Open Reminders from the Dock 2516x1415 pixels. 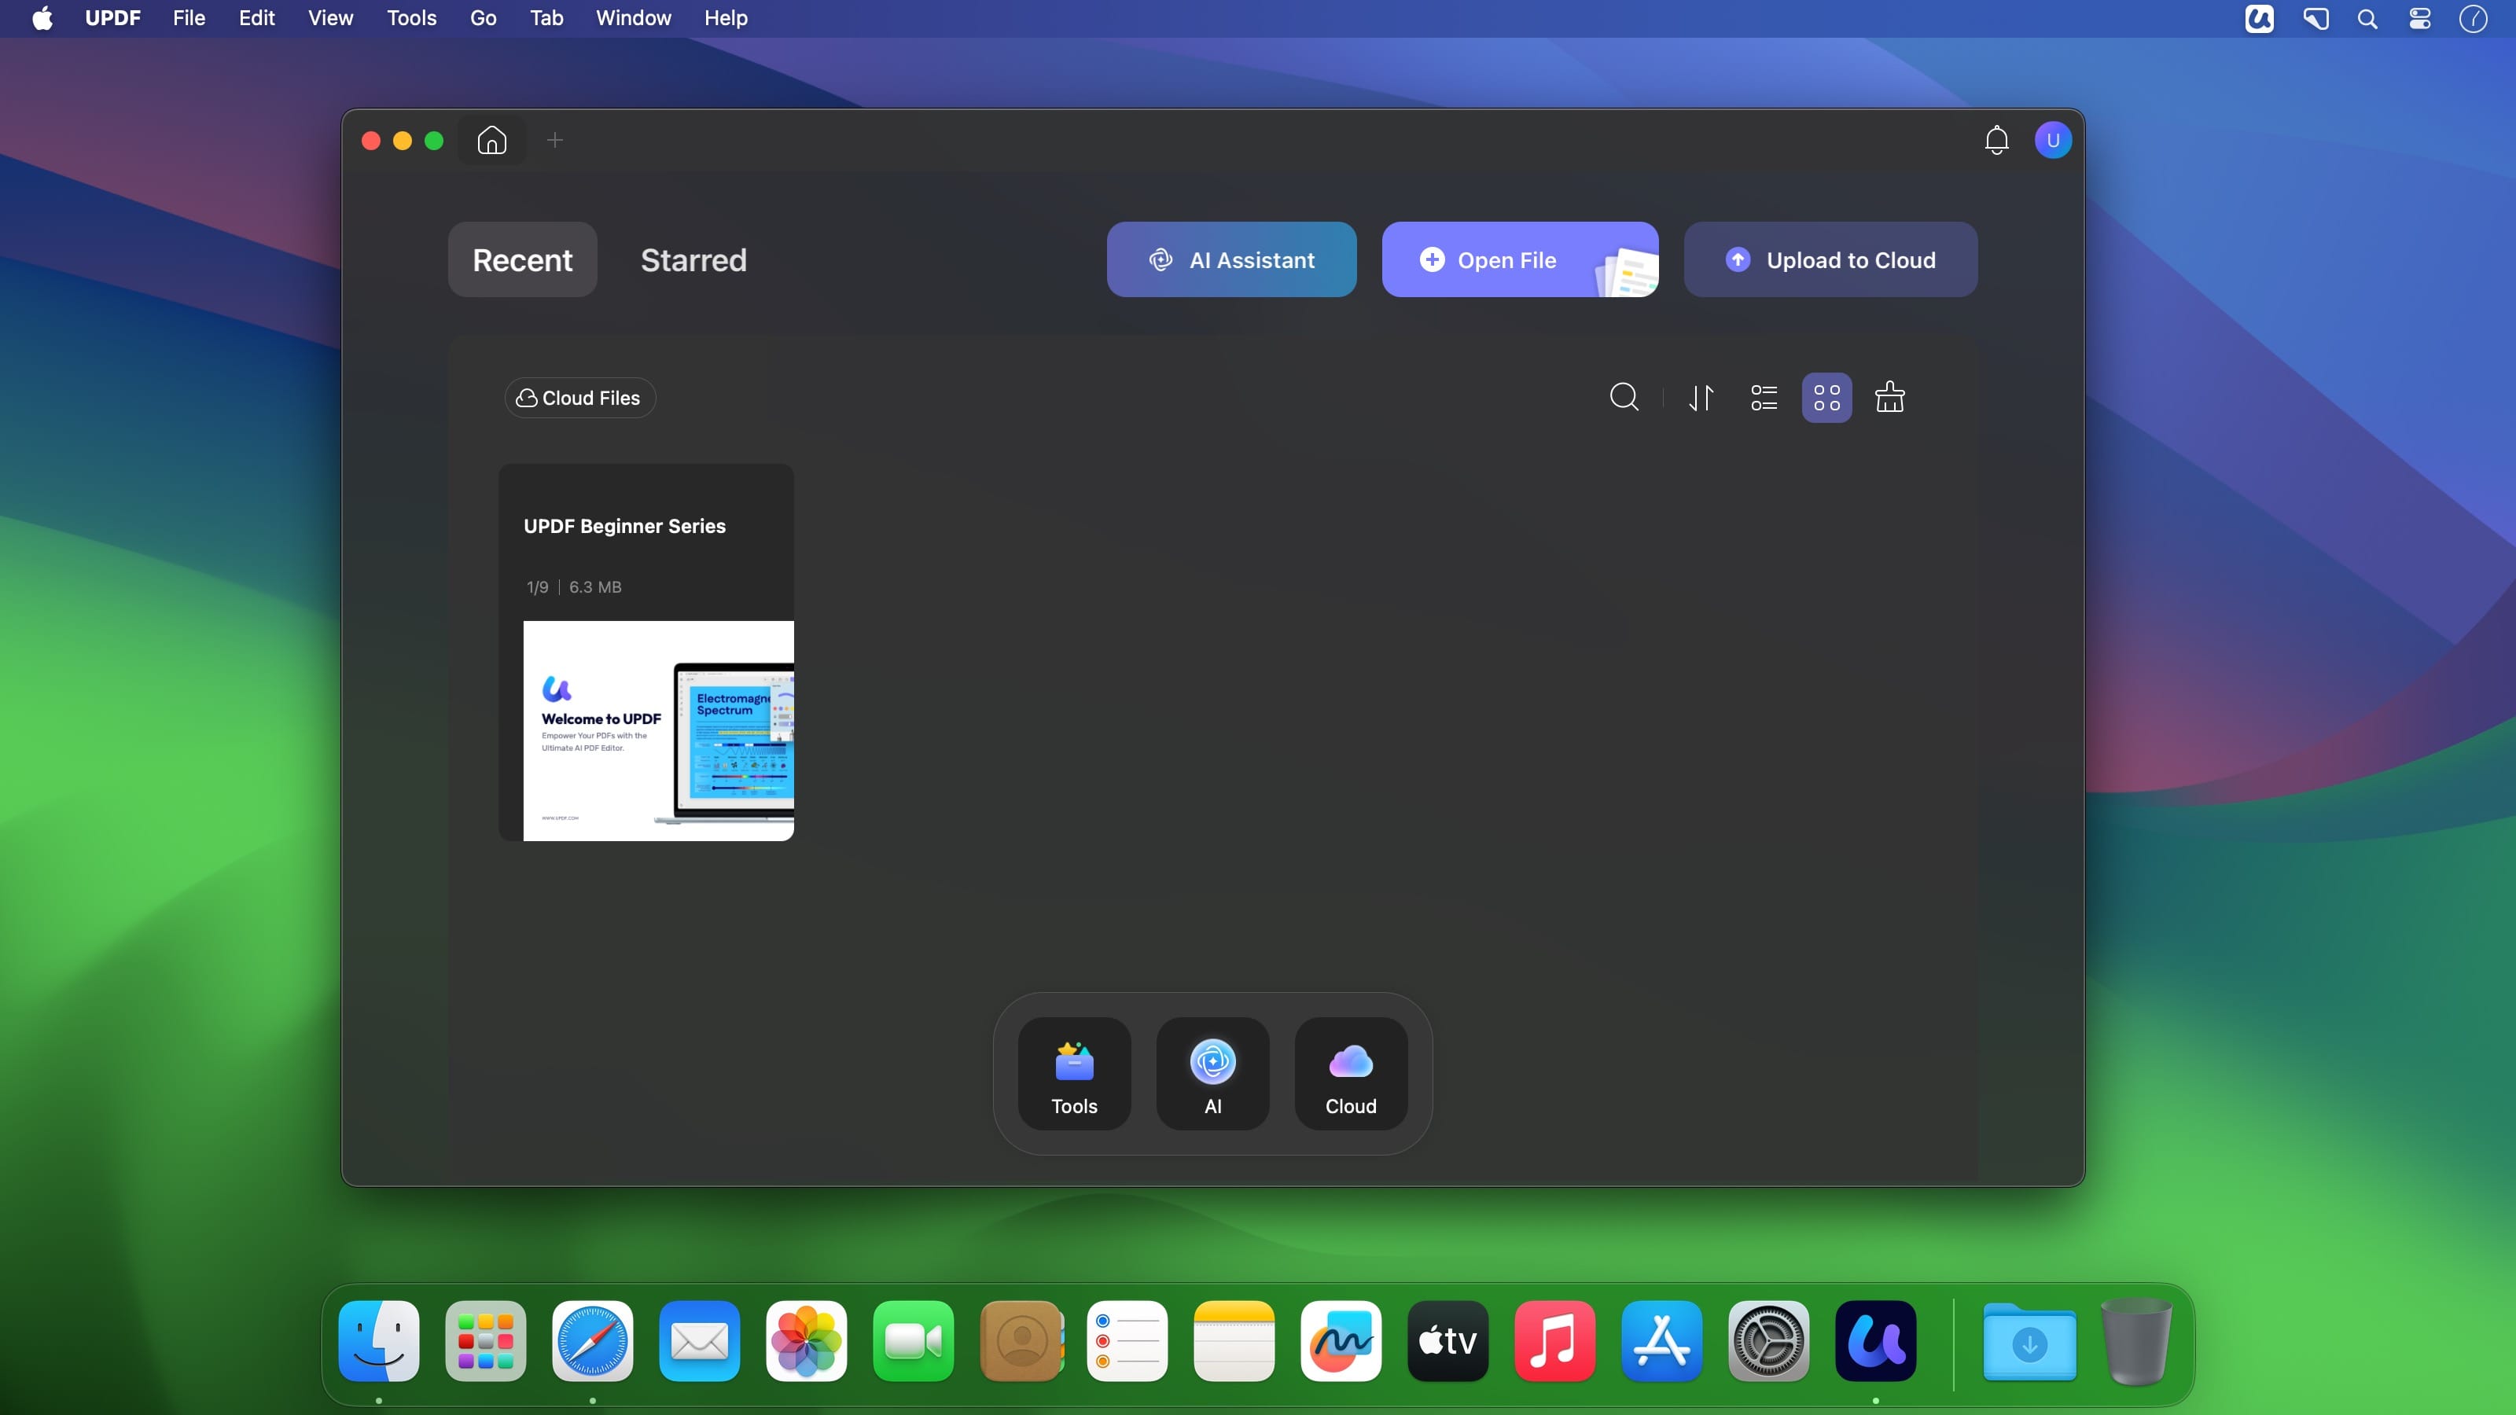point(1127,1341)
